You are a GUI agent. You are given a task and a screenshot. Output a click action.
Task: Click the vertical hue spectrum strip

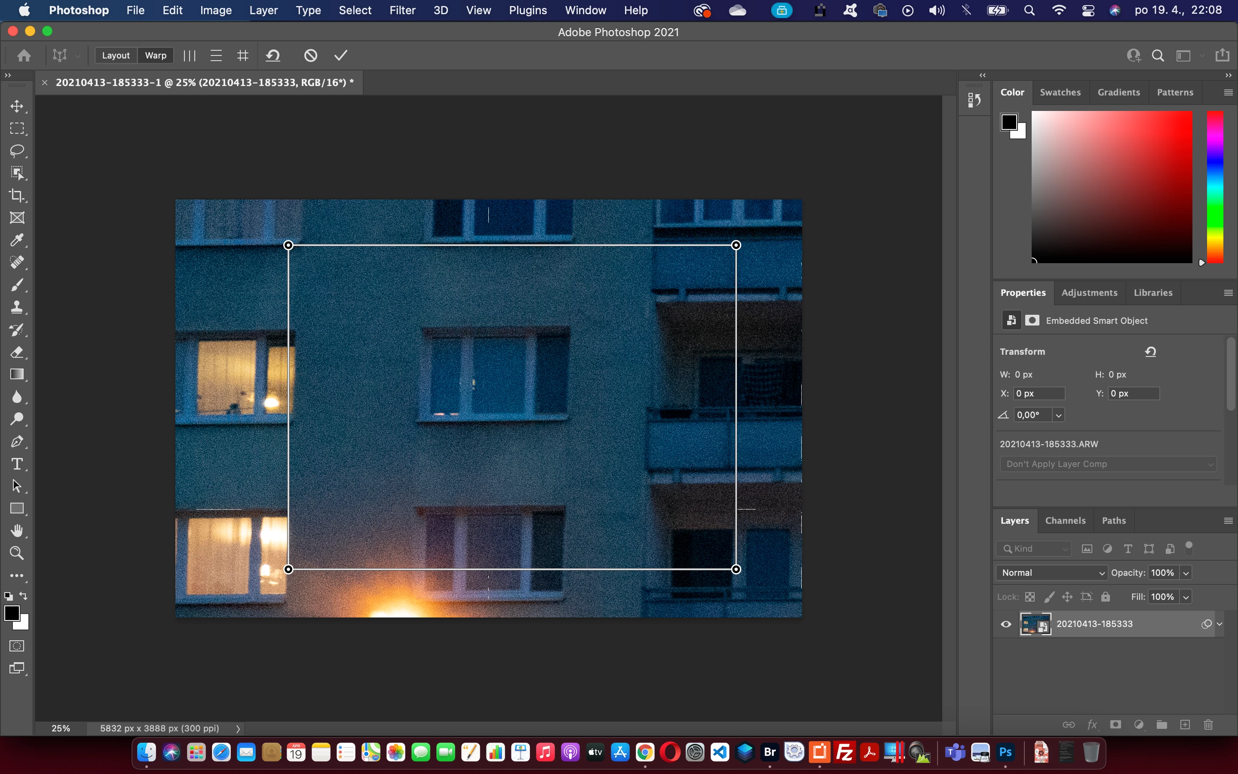1215,187
